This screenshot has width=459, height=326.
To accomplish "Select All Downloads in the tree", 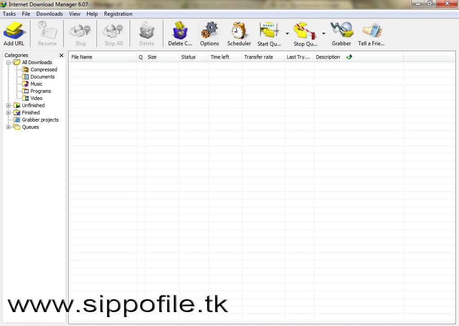I will [x=37, y=62].
